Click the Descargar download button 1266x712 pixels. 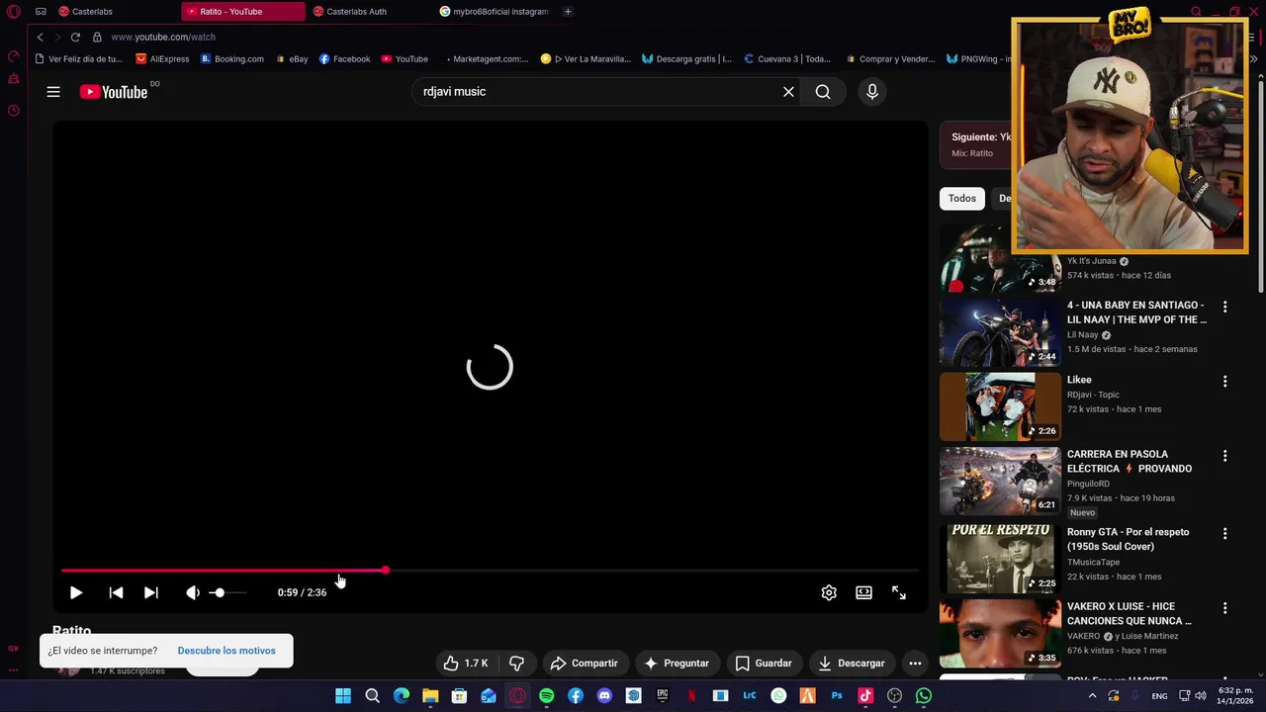click(x=851, y=664)
